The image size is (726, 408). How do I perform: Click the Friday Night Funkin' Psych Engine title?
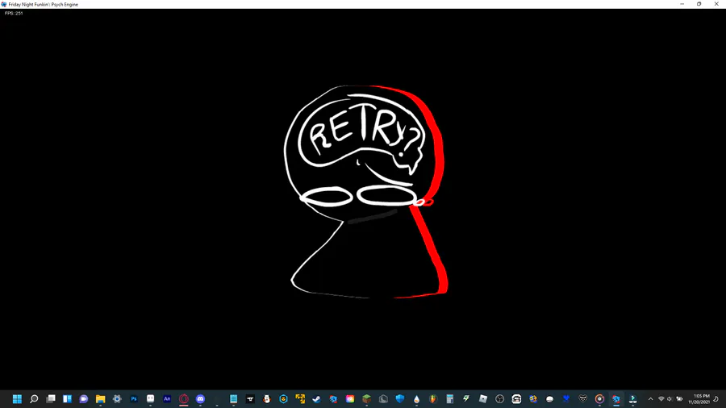tap(43, 4)
